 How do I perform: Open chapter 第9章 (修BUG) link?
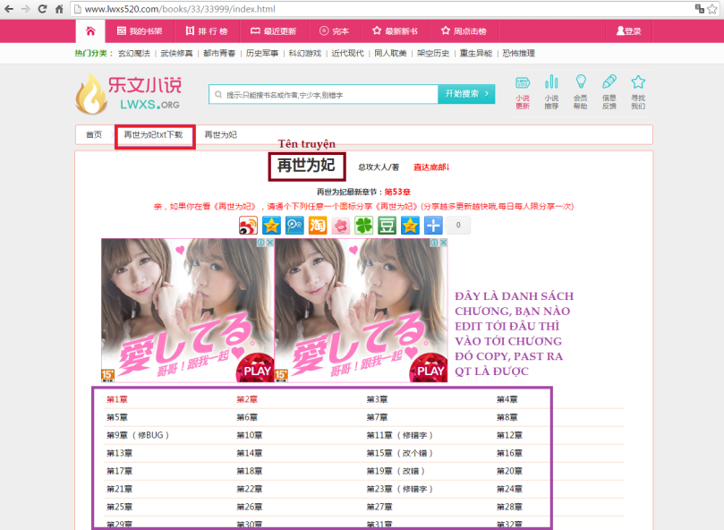coord(137,435)
